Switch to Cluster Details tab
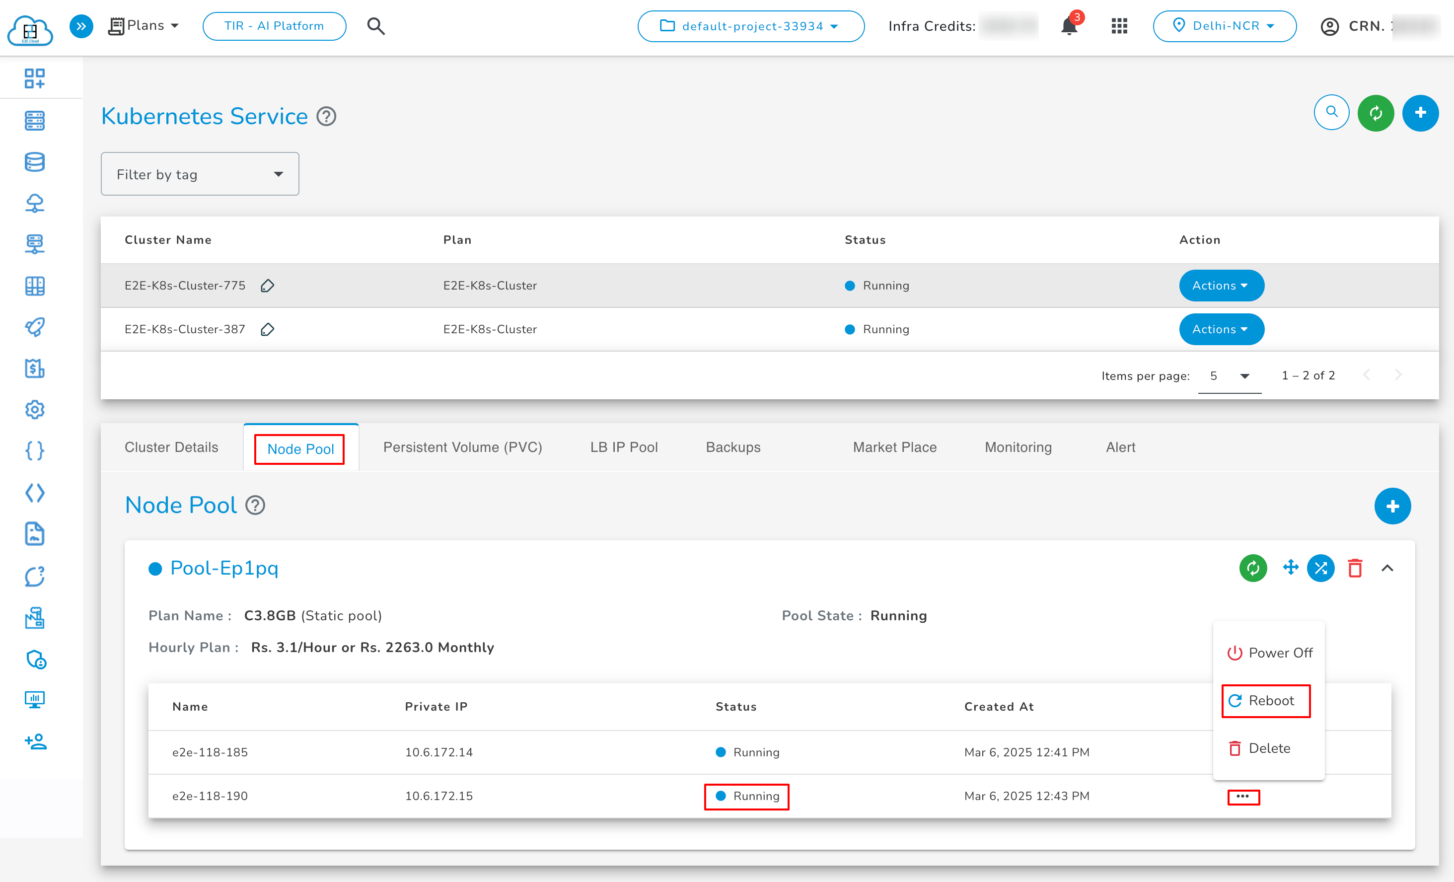Image resolution: width=1454 pixels, height=882 pixels. pos(171,447)
